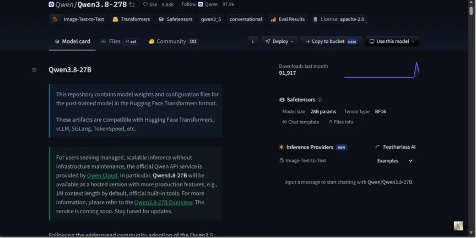The height and width of the screenshot is (238, 476).
Task: Click the Qwen3.8-27B model name in the header
Action: tap(102, 4)
